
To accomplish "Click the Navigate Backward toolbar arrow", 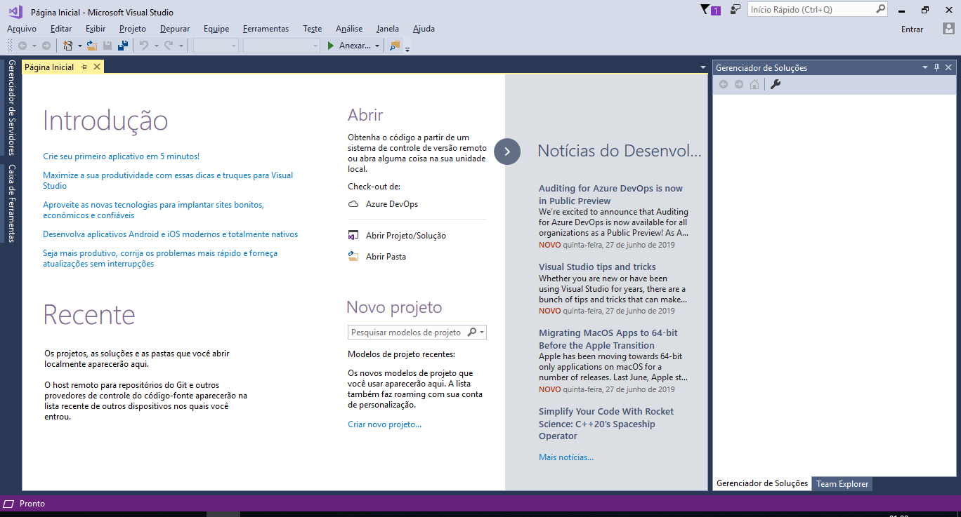I will click(x=22, y=46).
